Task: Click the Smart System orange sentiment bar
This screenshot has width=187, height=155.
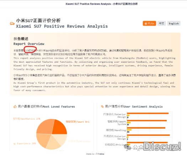Action: tap(147, 121)
